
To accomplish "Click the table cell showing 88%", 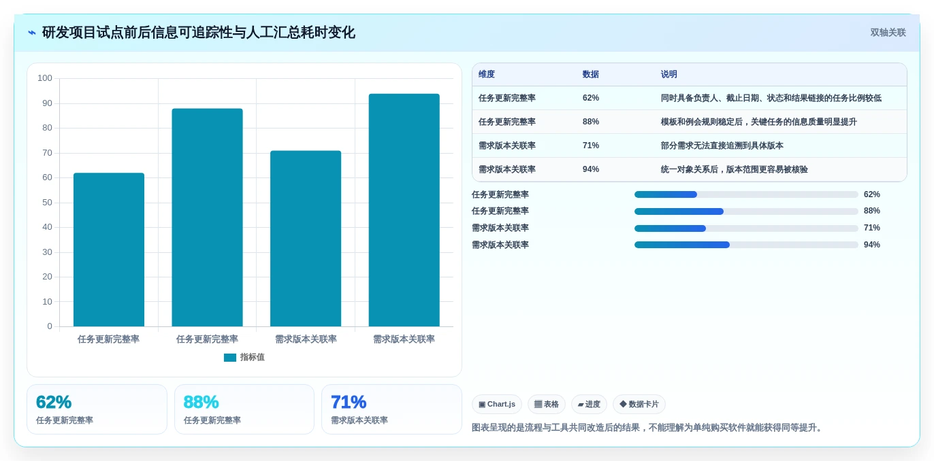I will (591, 122).
